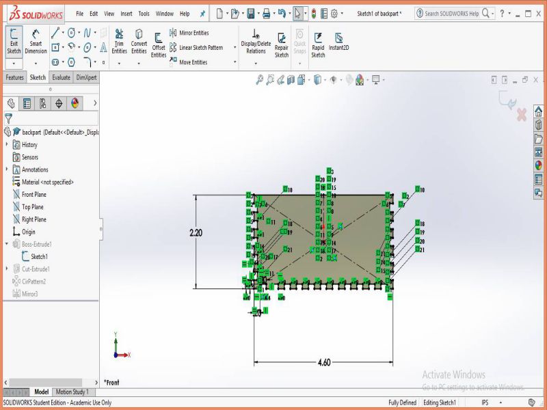The image size is (547, 410).
Task: Open the Edit menu
Action: pos(94,14)
